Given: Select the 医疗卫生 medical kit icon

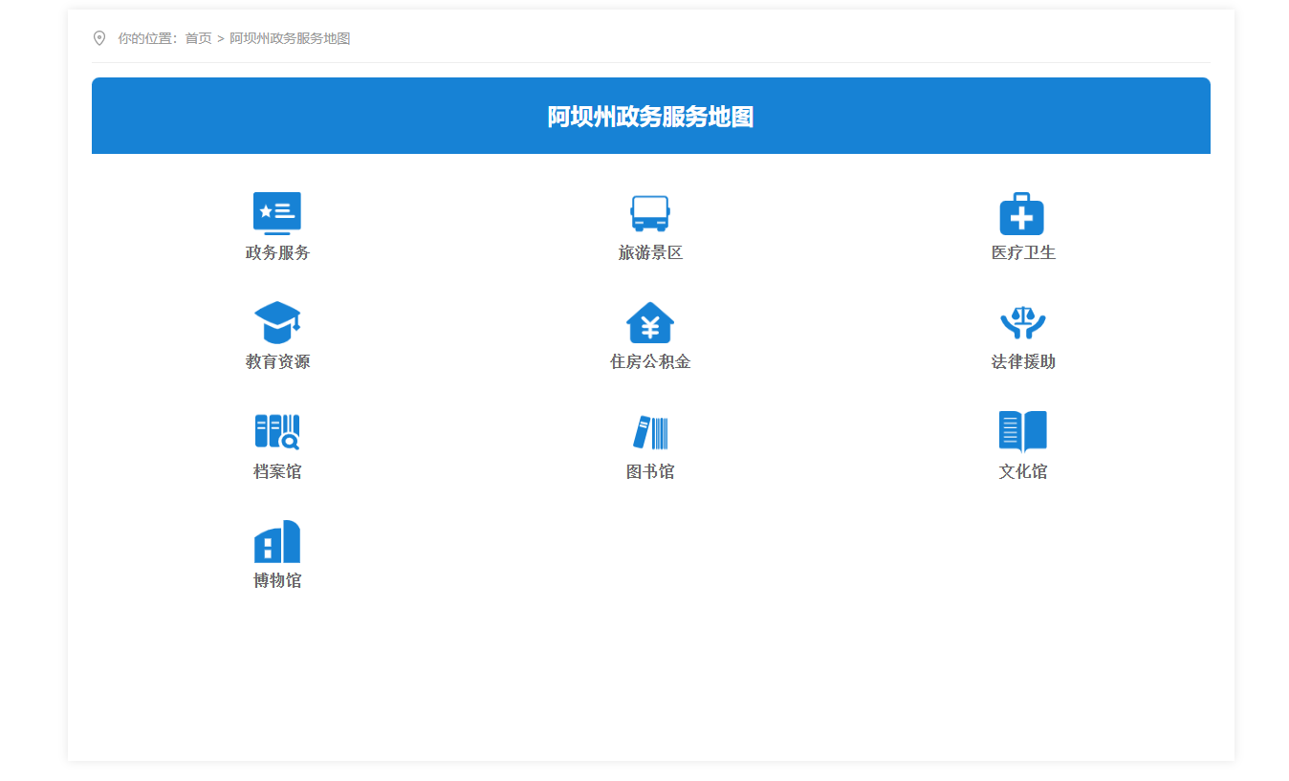Looking at the screenshot, I should (x=1022, y=213).
